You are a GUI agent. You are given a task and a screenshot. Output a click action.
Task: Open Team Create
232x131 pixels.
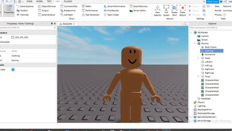tap(111, 15)
